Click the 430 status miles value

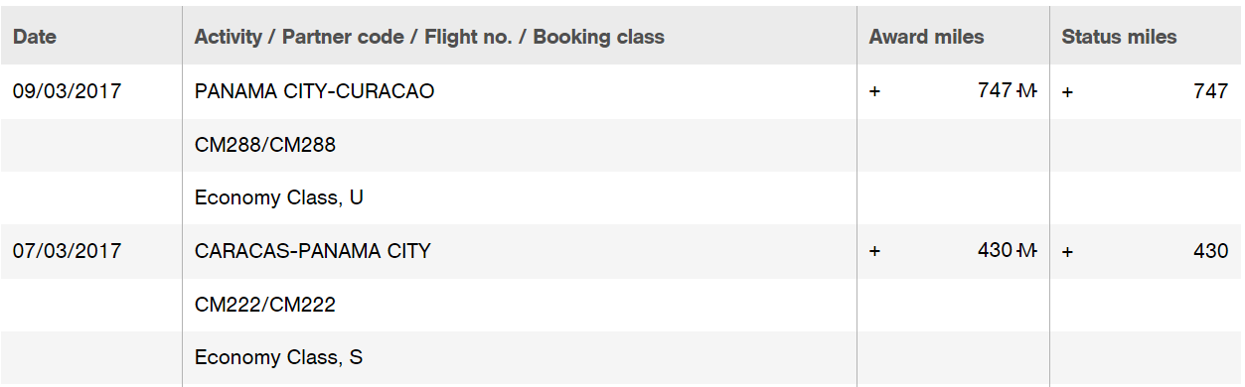(x=1210, y=251)
